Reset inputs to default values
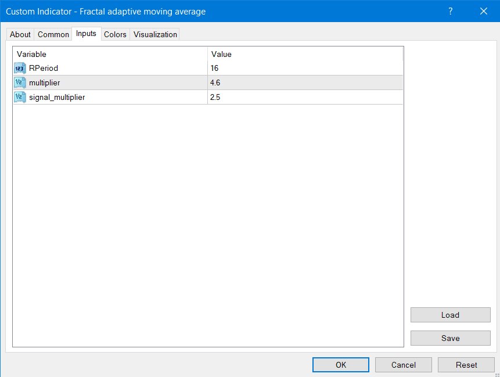This screenshot has height=377, width=500. pos(466,365)
